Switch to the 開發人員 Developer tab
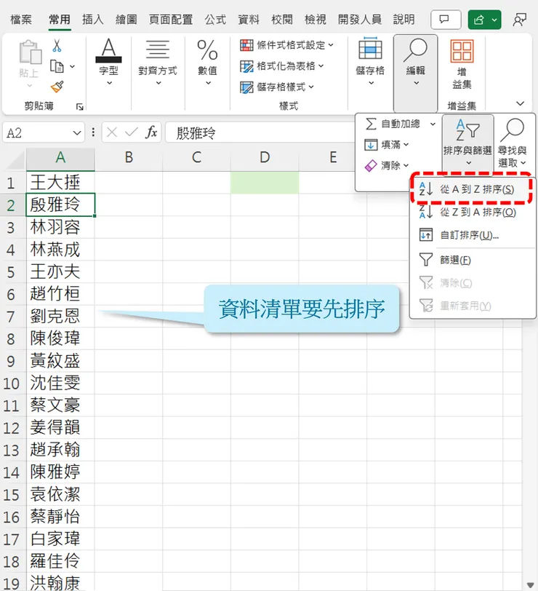Viewport: 538px width, 591px height. coord(360,20)
